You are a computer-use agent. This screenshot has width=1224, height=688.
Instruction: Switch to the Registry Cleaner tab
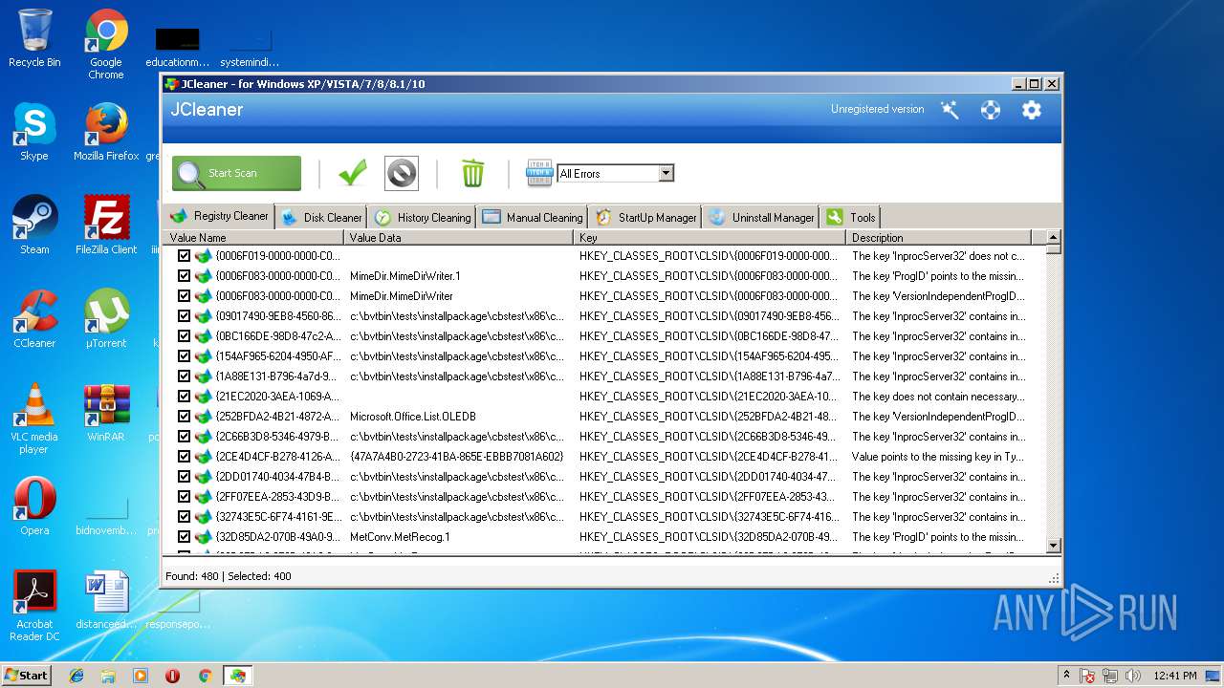pos(219,216)
